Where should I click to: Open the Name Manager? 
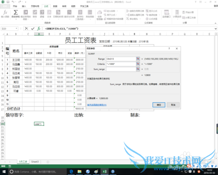(99, 15)
